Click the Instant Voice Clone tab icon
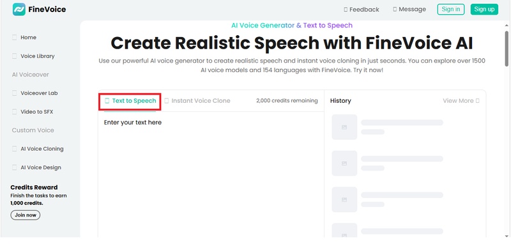Screen dimensions: 511x244 click(167, 101)
